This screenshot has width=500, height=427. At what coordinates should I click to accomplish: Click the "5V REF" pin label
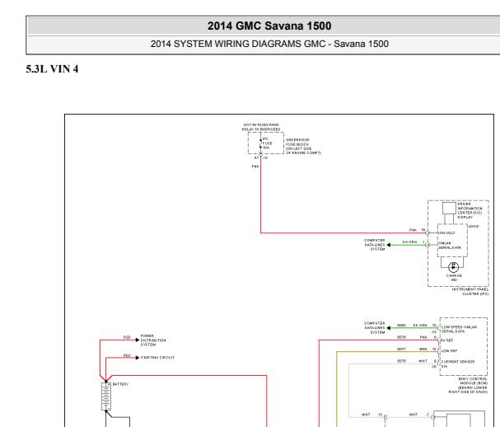click(447, 340)
